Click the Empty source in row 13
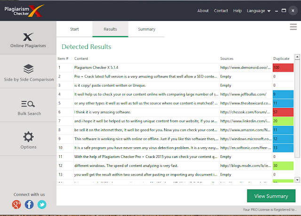This screenshot has height=216, width=301. point(226,174)
